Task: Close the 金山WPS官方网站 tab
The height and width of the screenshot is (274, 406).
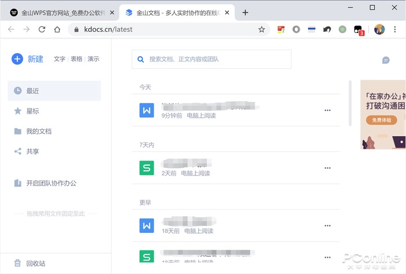Action: (x=112, y=12)
